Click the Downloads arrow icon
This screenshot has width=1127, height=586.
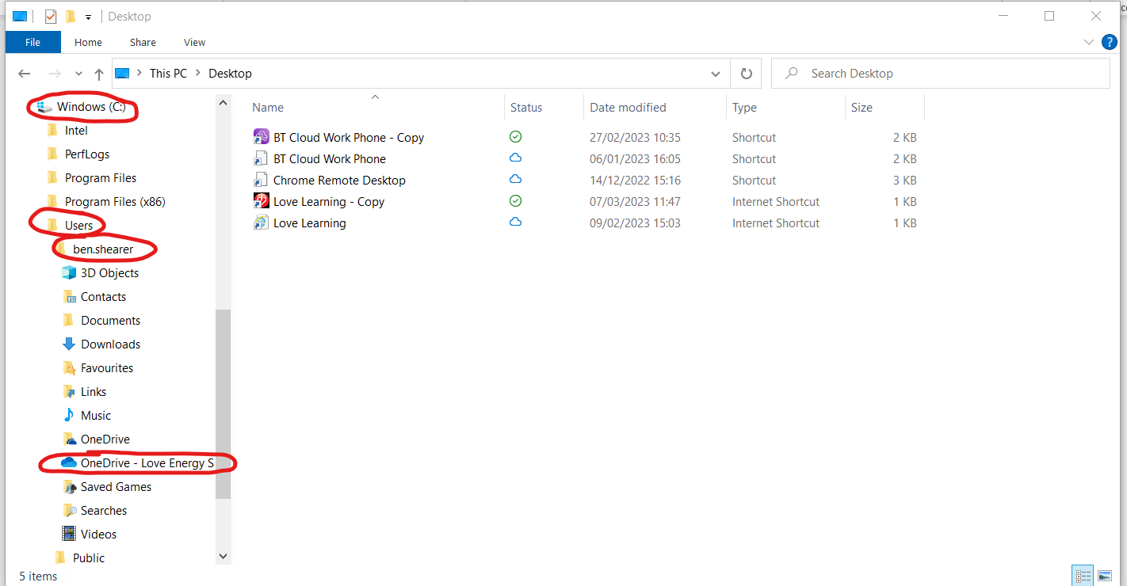[69, 344]
